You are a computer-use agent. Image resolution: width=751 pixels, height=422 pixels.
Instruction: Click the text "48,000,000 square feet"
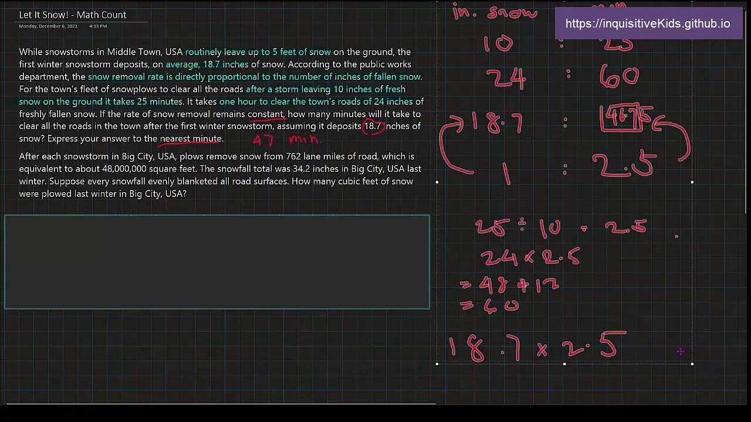click(150, 169)
